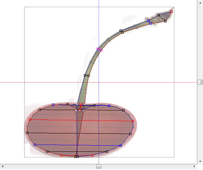This screenshot has height=170, width=203.
Task: Click the vertical scrollbar thumb
Action: click(200, 82)
